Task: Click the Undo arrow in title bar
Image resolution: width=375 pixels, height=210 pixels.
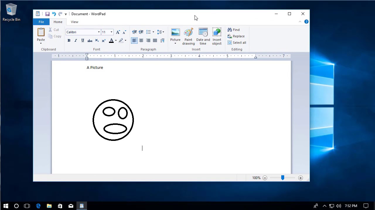Action: pos(54,14)
